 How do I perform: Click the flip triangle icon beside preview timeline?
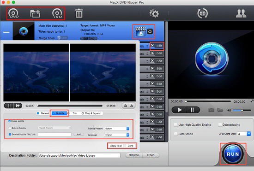(132, 106)
